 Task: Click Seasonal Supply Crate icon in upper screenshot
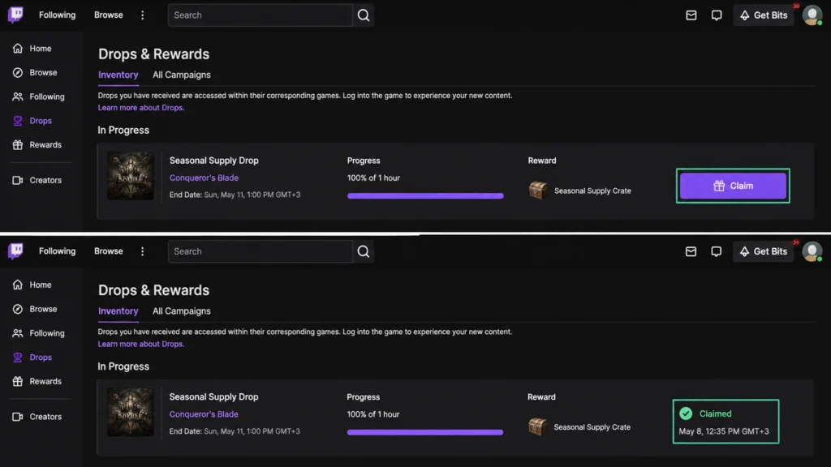coord(538,190)
